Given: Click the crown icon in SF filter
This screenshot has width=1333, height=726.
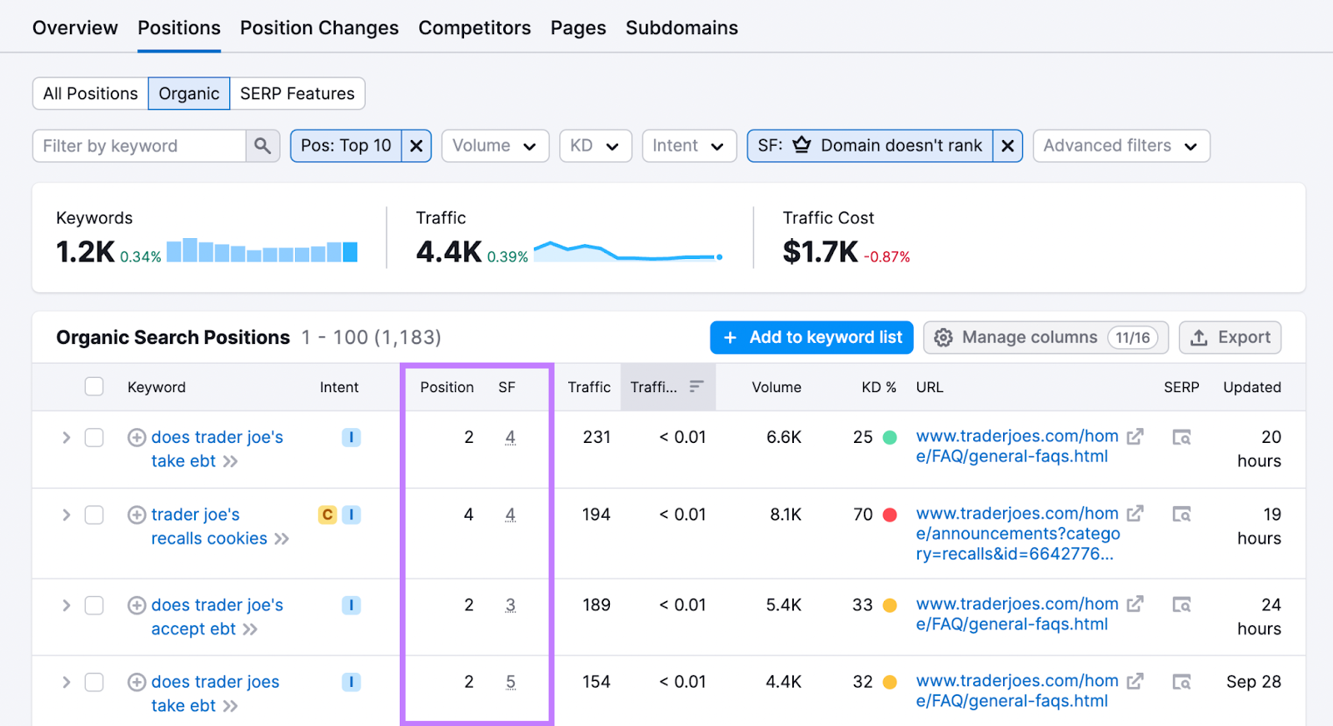Looking at the screenshot, I should coord(801,145).
